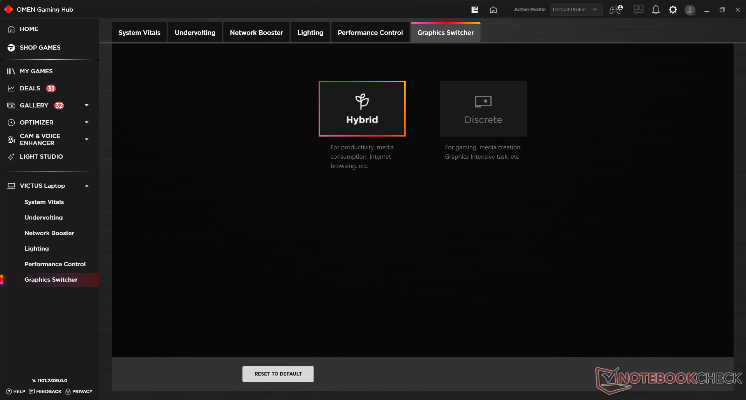Viewport: 746px width, 400px height.
Task: Open Shop Games from the sidebar
Action: [x=40, y=47]
